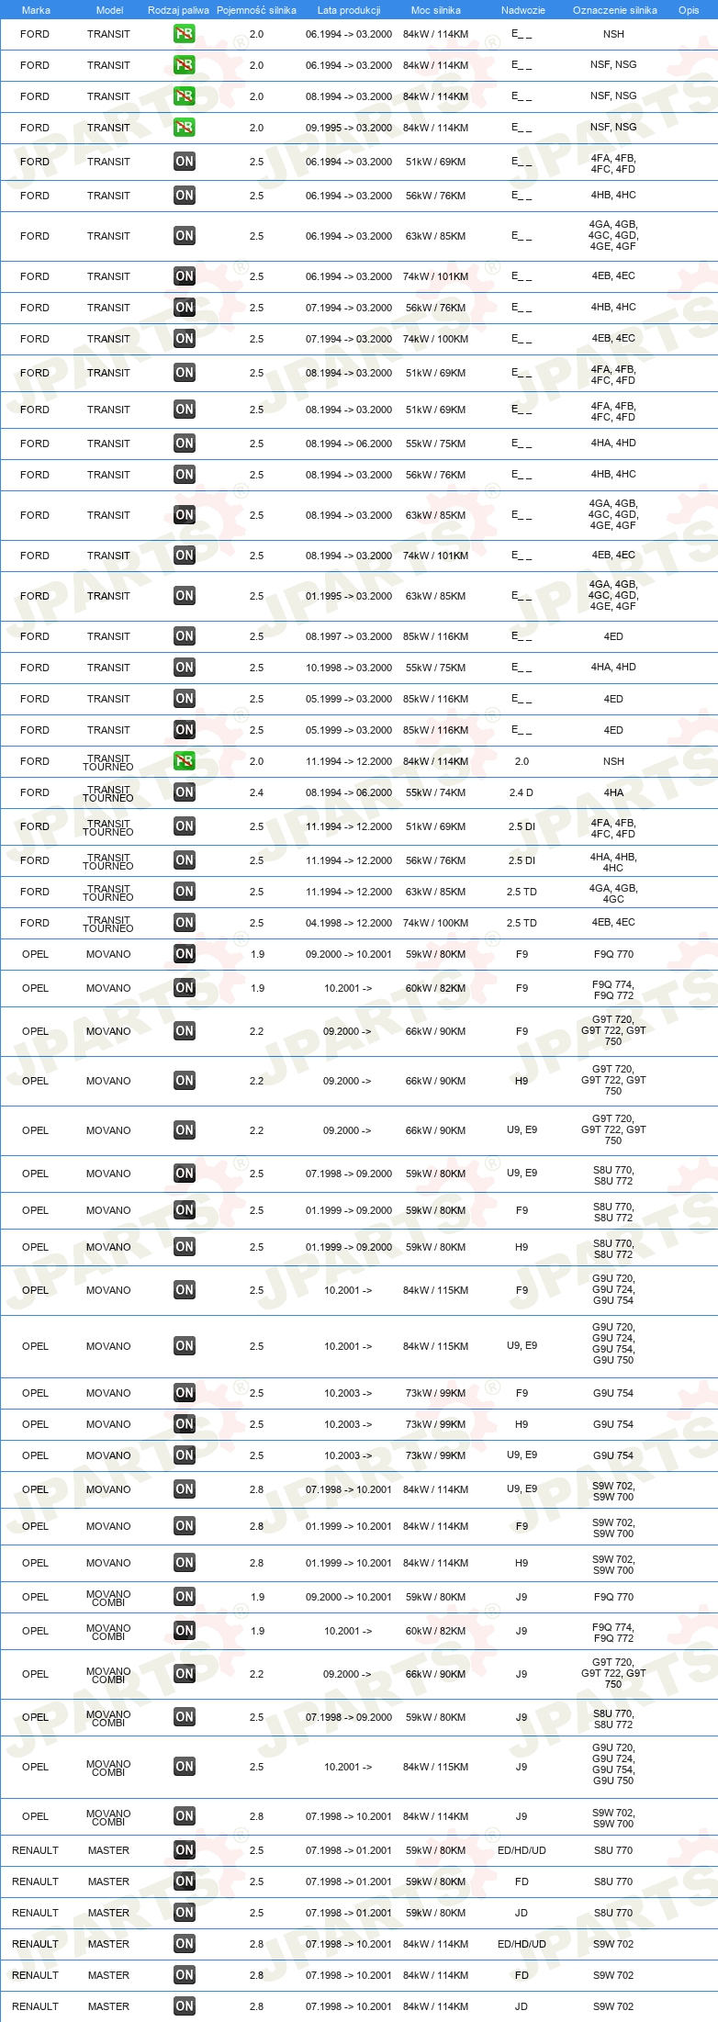This screenshot has width=718, height=2022.
Task: Click the Tourneo engine code 4GA, 4GB, 4GC
Action: 613,893
